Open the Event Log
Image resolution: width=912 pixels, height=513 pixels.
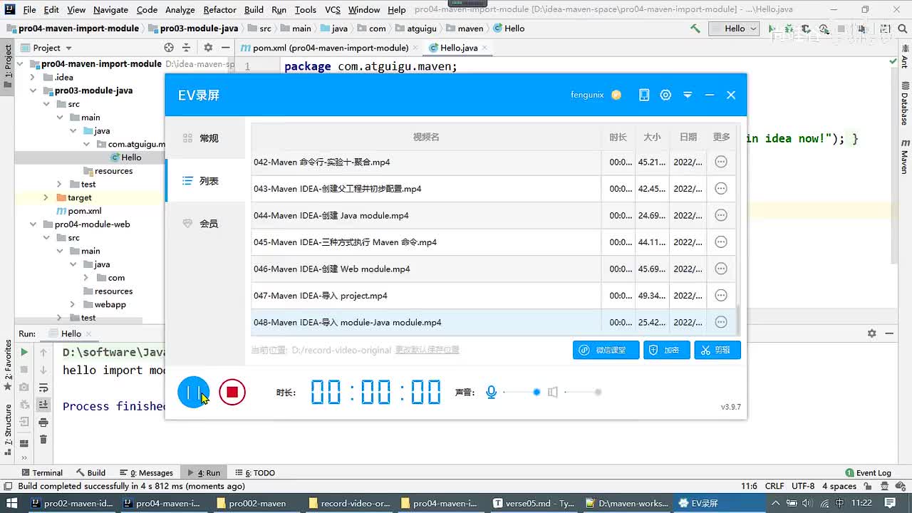(868, 472)
